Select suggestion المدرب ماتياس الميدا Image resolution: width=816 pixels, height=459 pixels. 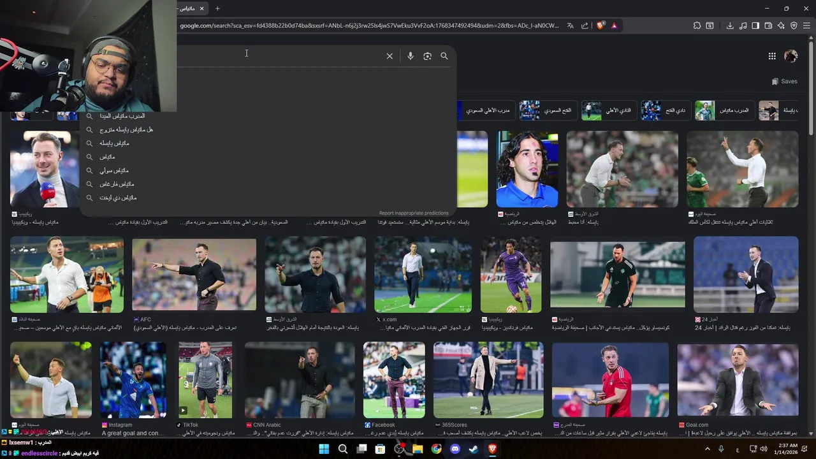click(122, 116)
